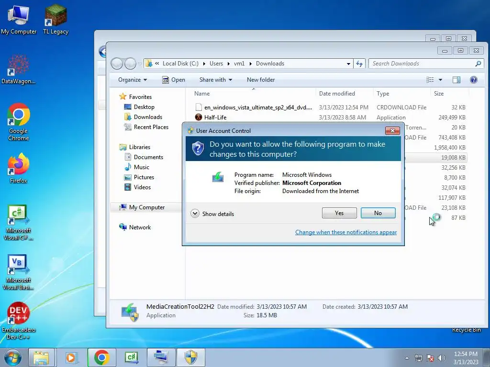Image resolution: width=490 pixels, height=367 pixels.
Task: Click the Windows Start button
Action: 13,357
